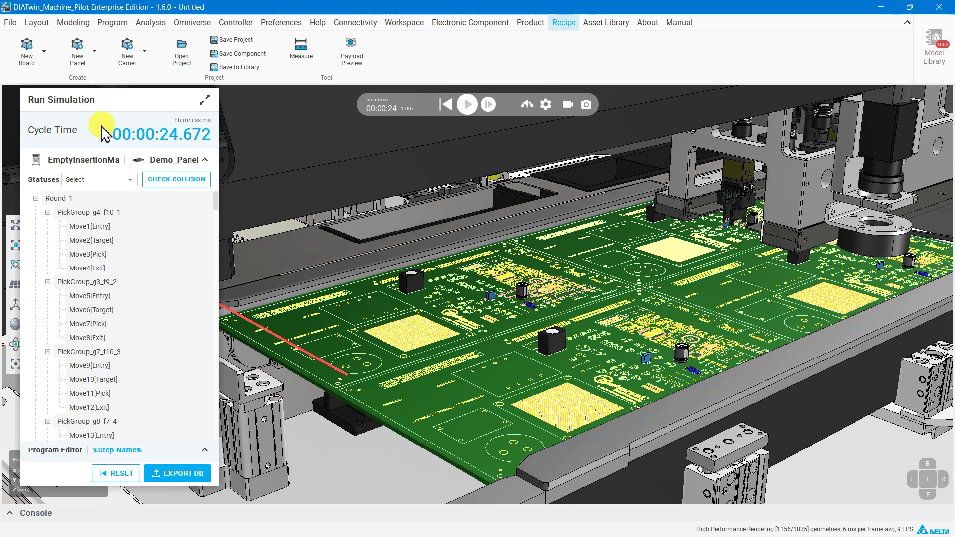Collapse the Demo_Panel chevron
The width and height of the screenshot is (955, 537).
click(x=205, y=160)
